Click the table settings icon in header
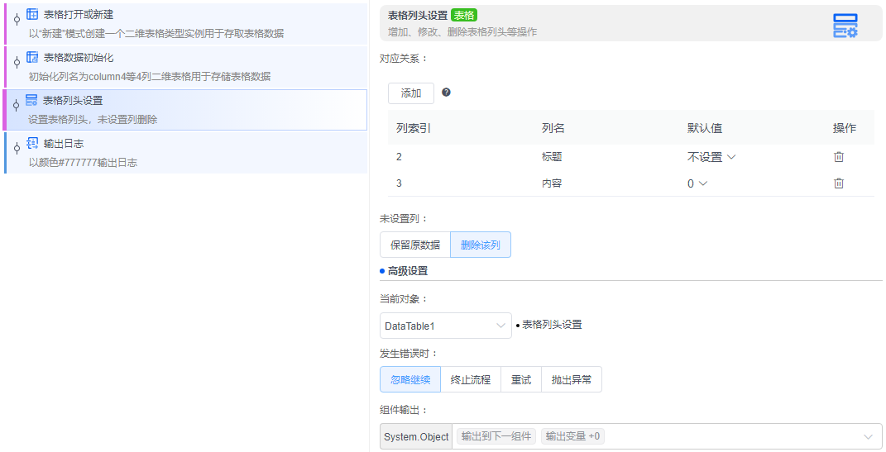The image size is (886, 452). coord(845,26)
